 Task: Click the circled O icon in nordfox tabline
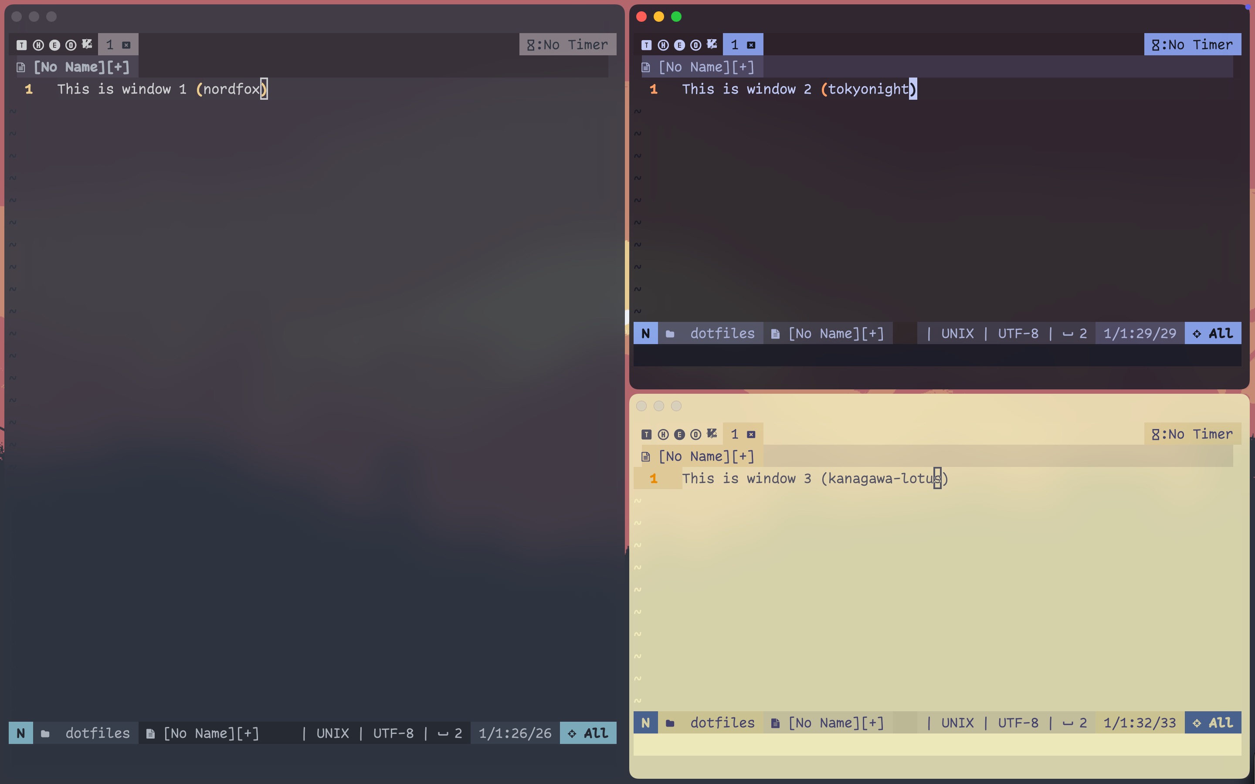pos(71,45)
